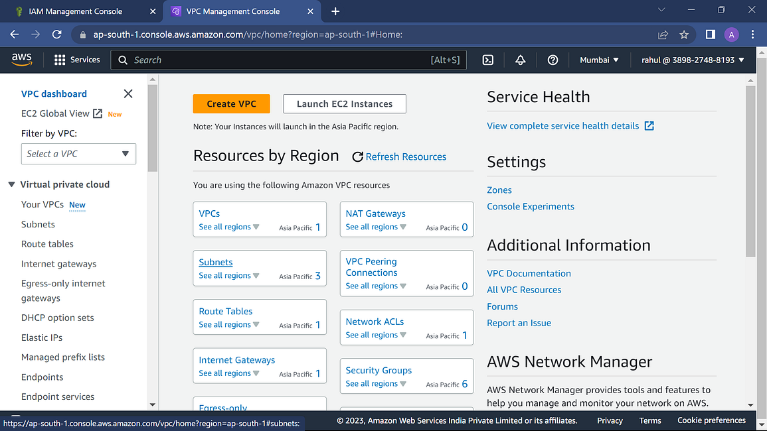The height and width of the screenshot is (431, 767).
Task: Open the Subnets resource link
Action: coord(216,263)
